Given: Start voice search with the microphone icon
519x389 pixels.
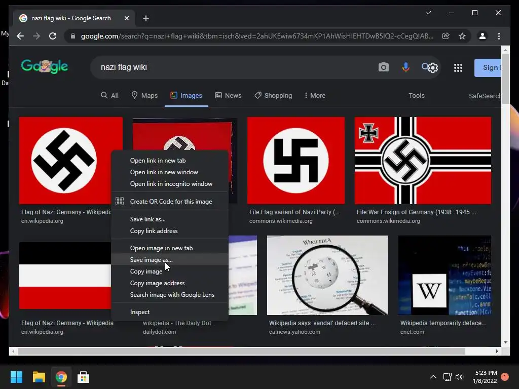Looking at the screenshot, I should tap(405, 67).
